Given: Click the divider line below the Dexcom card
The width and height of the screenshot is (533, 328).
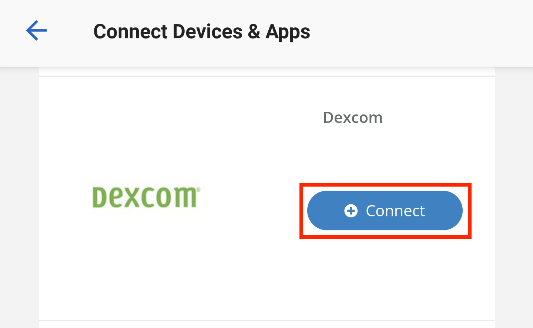Looking at the screenshot, I should [266, 319].
